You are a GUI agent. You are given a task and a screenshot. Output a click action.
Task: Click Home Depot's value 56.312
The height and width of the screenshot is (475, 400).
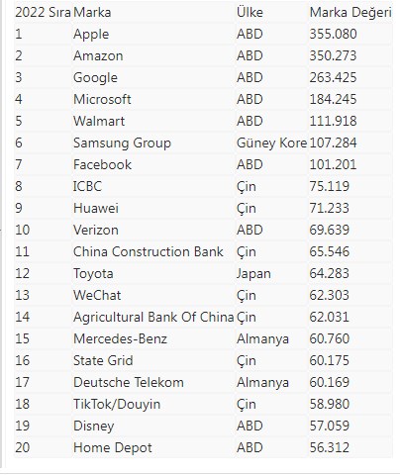pos(329,447)
